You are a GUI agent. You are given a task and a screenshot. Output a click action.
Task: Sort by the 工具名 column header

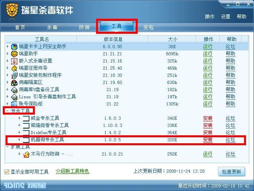click(41, 39)
